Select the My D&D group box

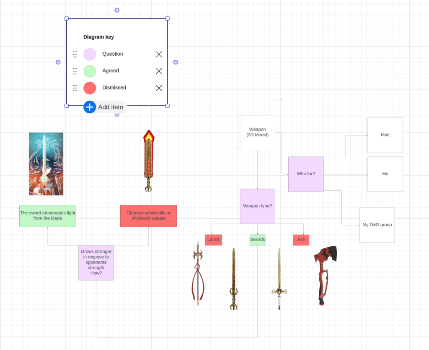(x=377, y=225)
